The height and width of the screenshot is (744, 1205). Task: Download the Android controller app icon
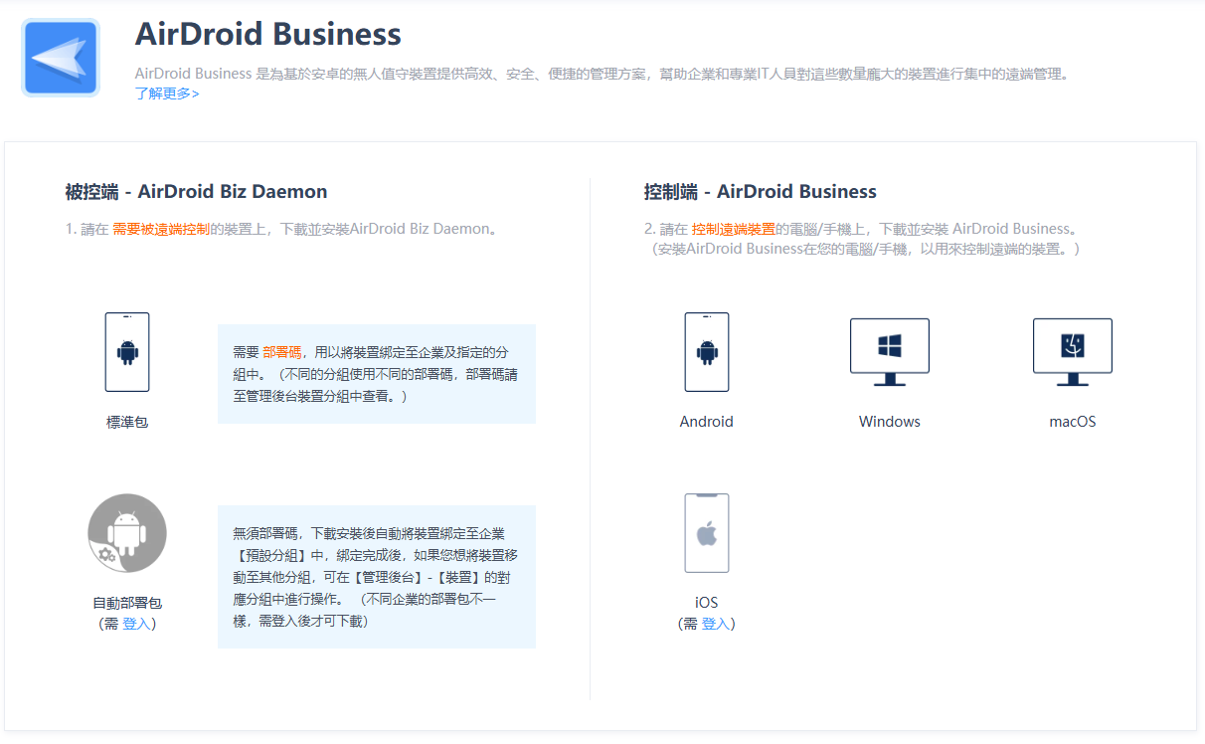tap(707, 352)
